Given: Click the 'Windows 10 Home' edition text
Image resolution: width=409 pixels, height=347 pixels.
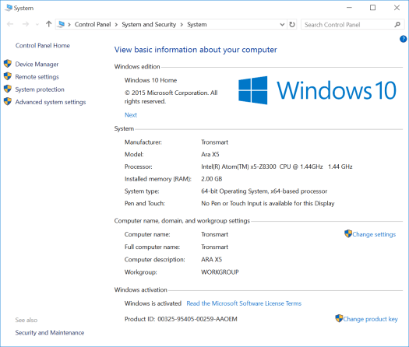Looking at the screenshot, I should coord(150,80).
